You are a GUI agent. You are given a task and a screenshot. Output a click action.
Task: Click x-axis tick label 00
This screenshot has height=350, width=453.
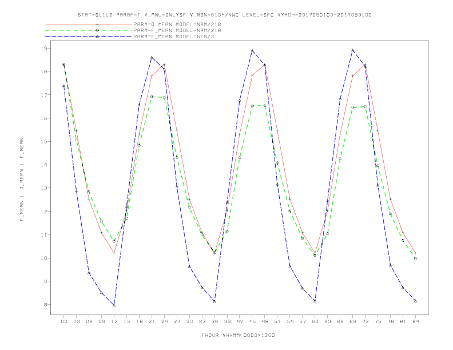click(x=64, y=321)
